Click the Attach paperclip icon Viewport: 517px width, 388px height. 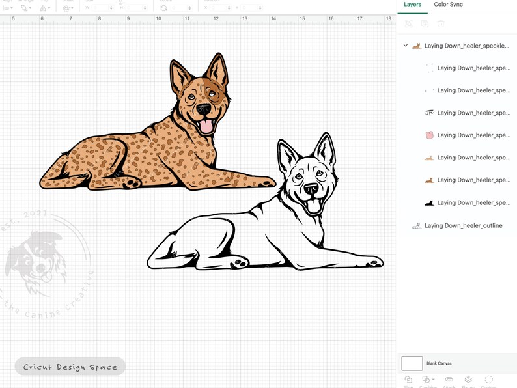(x=449, y=380)
